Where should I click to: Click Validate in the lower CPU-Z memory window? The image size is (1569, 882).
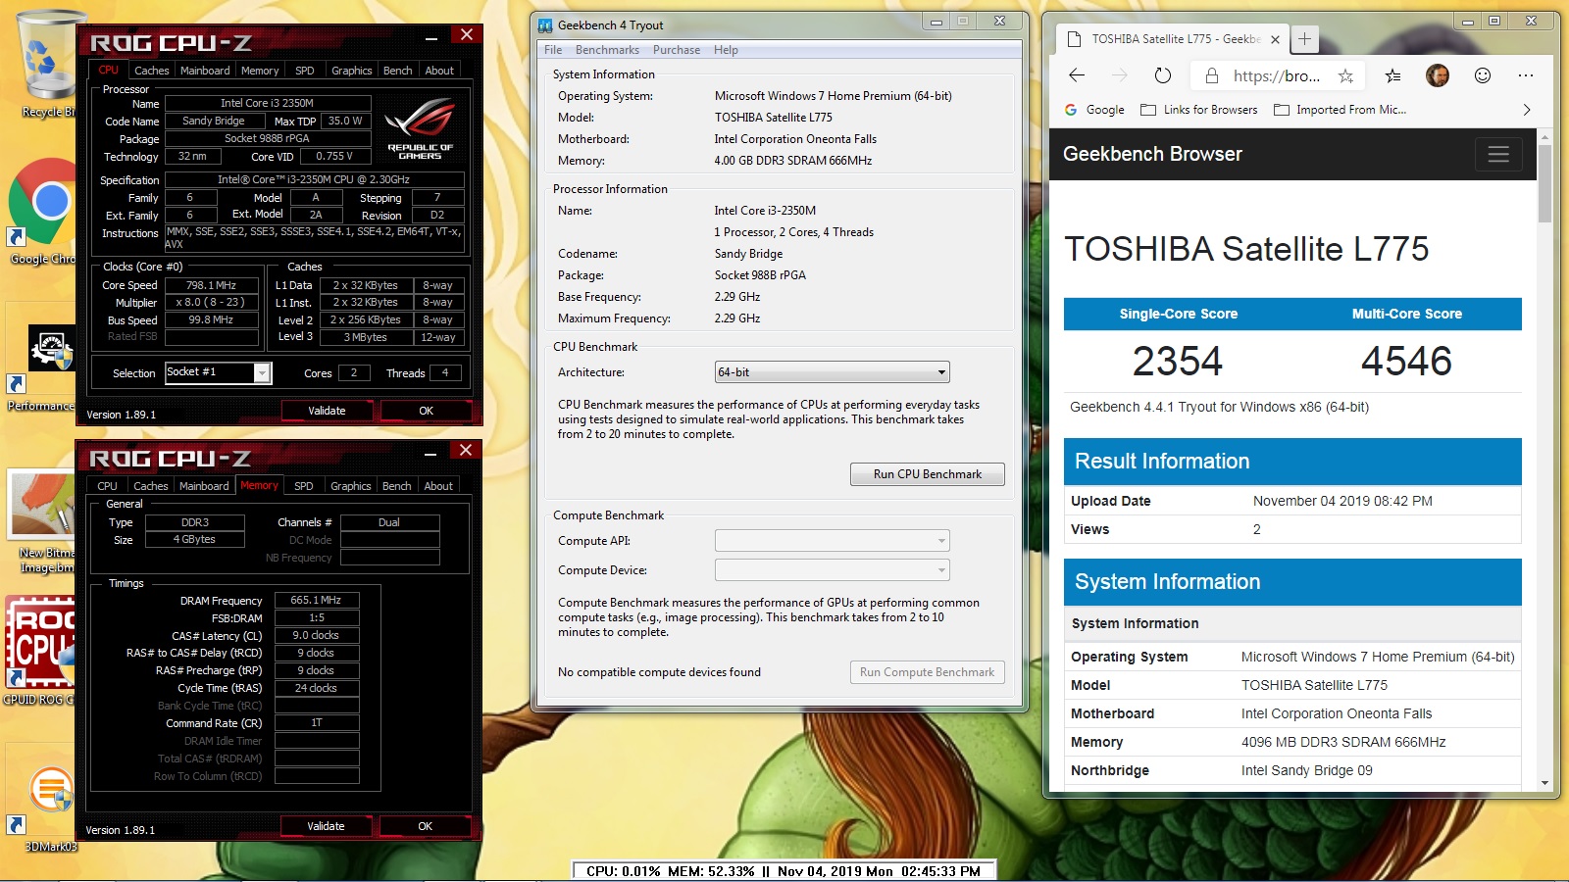click(x=326, y=826)
